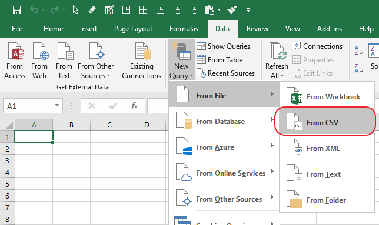Open Existing Connections

click(142, 61)
